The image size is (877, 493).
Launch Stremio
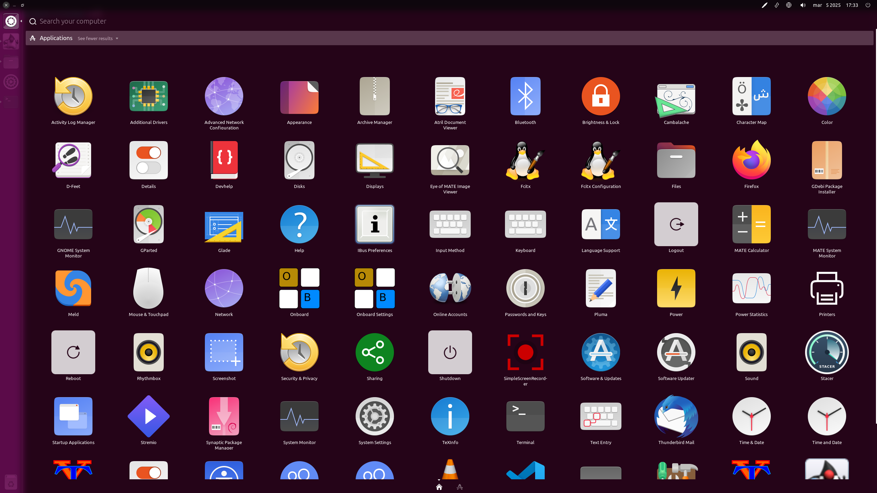(x=148, y=416)
